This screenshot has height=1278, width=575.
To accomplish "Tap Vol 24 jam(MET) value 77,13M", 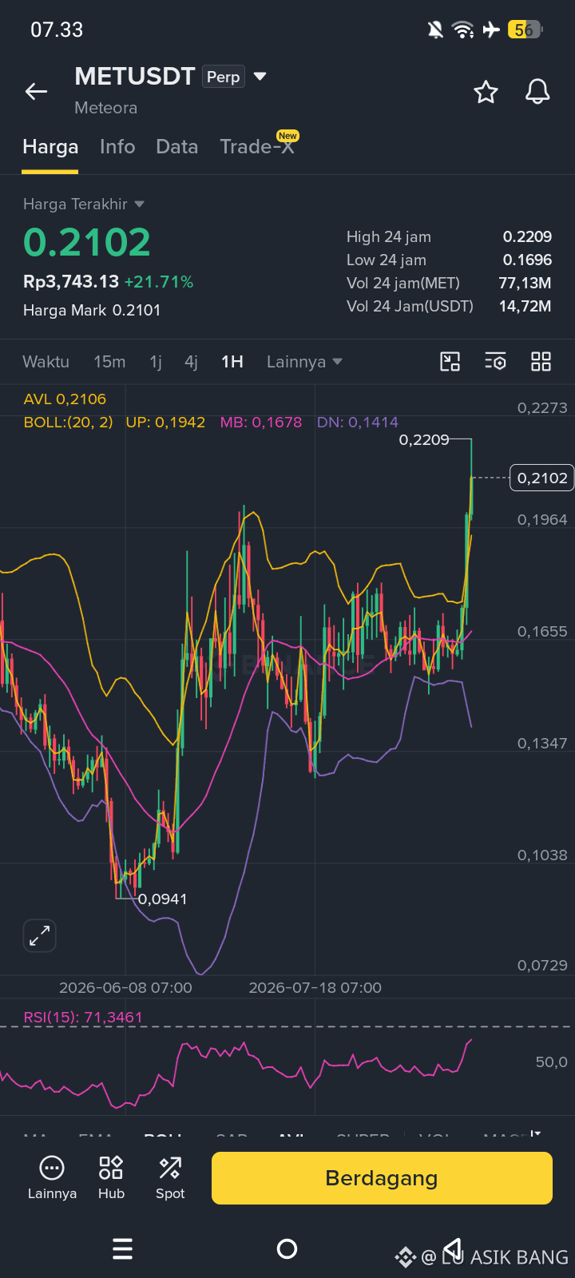I will click(525, 283).
